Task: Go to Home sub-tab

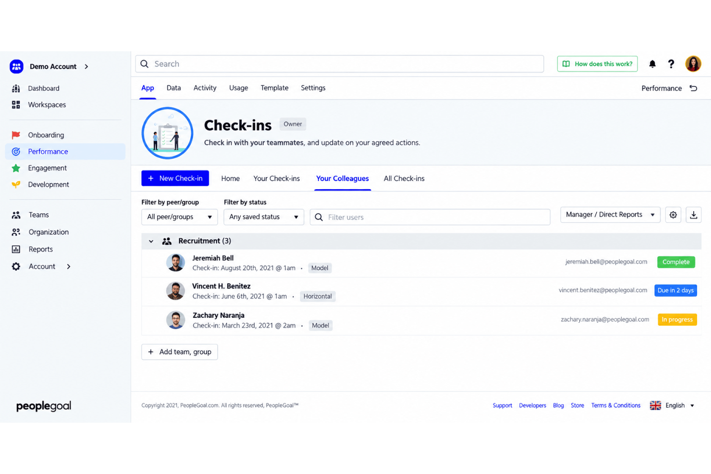Action: click(x=230, y=179)
